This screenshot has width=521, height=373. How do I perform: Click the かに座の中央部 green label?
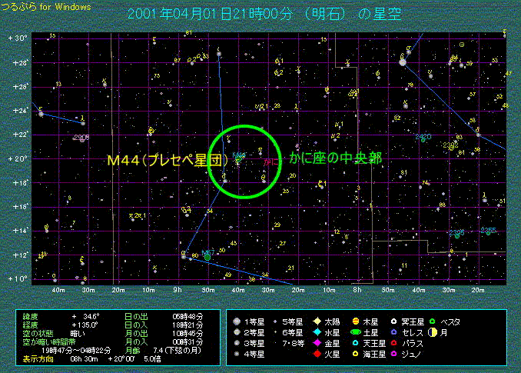[335, 158]
